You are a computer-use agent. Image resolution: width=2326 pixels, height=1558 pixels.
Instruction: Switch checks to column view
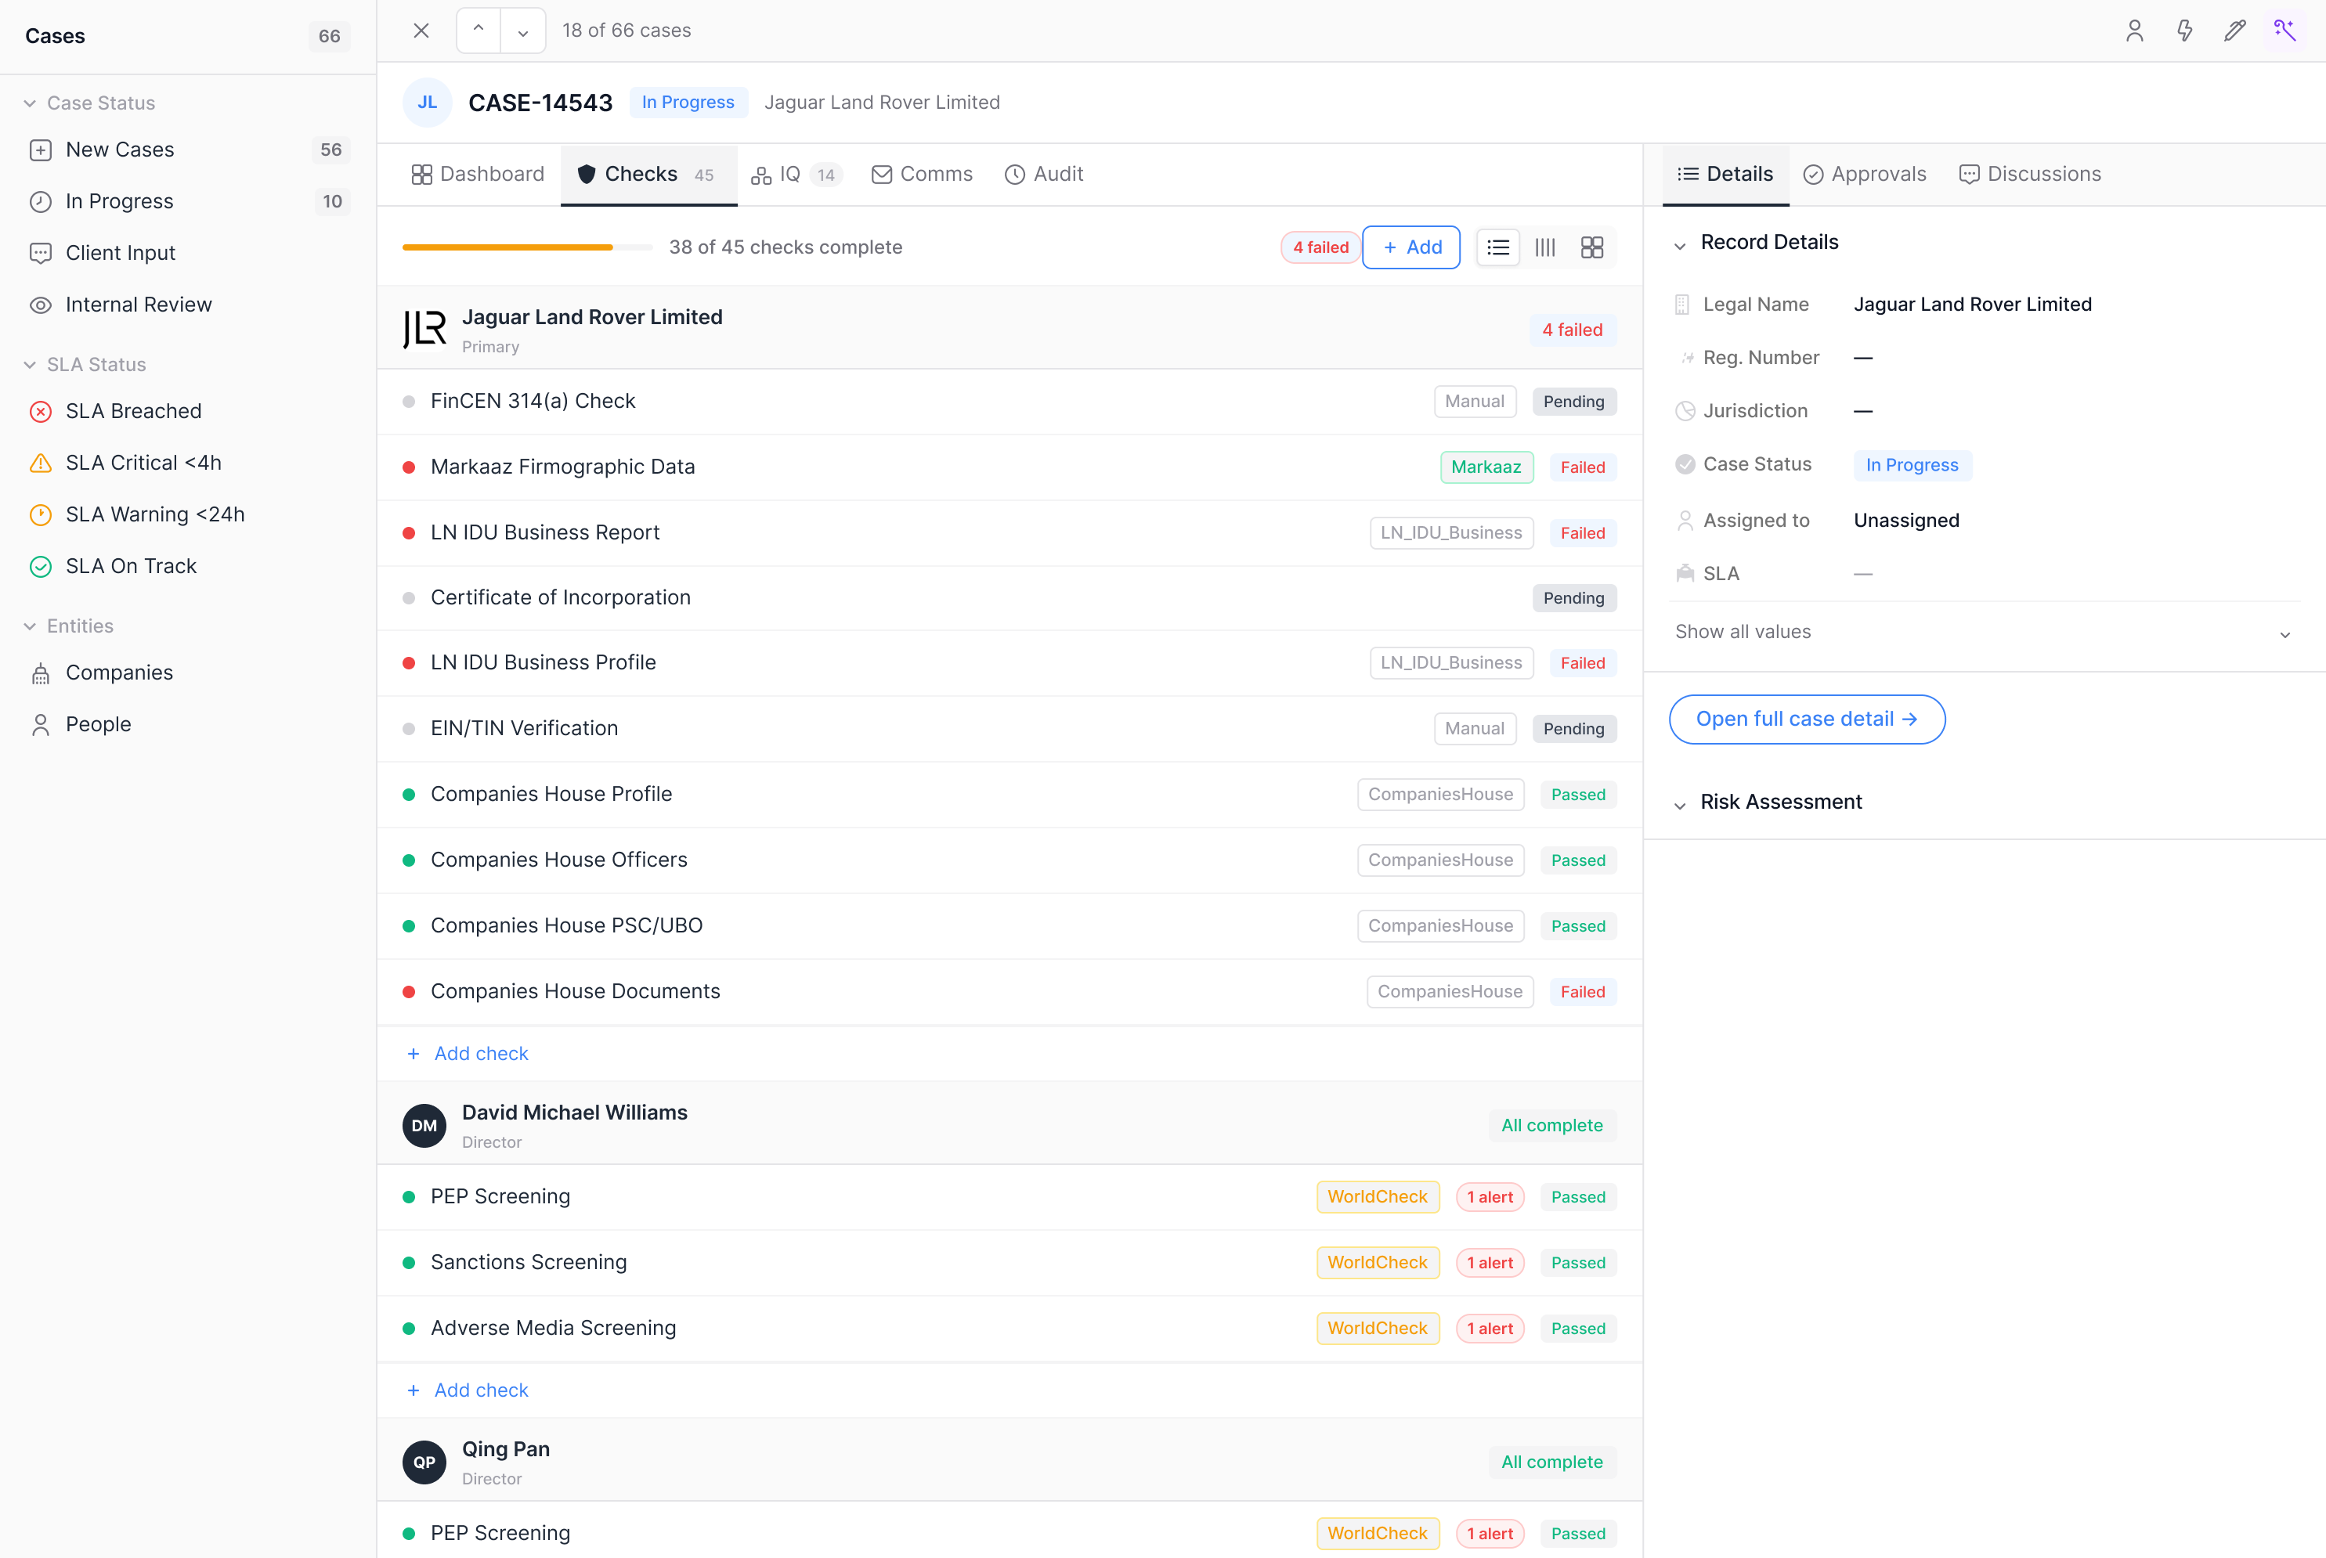(x=1544, y=247)
